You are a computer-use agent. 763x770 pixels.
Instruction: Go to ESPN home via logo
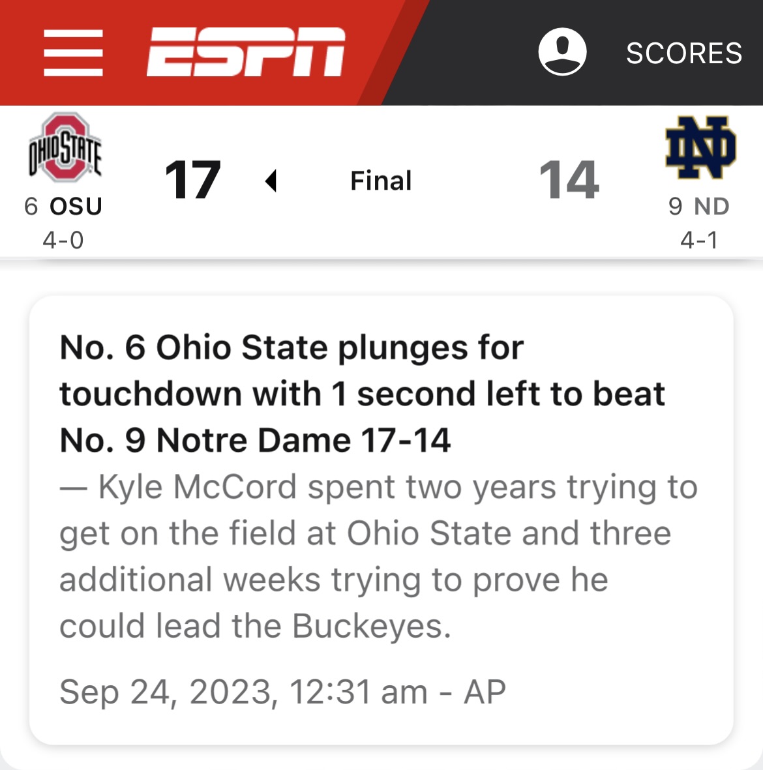(x=245, y=52)
